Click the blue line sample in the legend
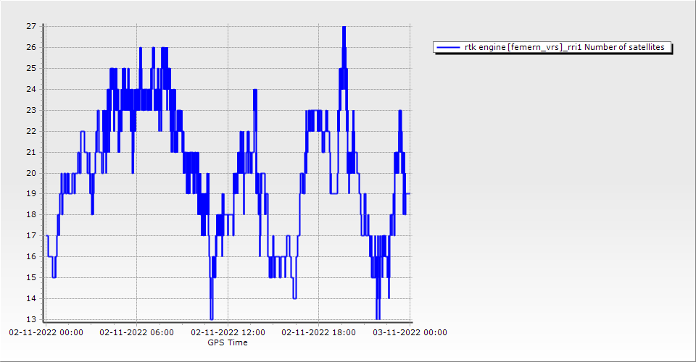 [447, 48]
